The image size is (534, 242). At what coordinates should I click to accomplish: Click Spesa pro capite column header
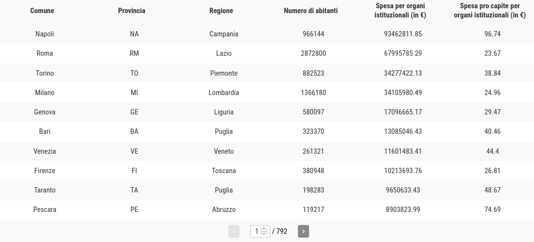pyautogui.click(x=490, y=11)
